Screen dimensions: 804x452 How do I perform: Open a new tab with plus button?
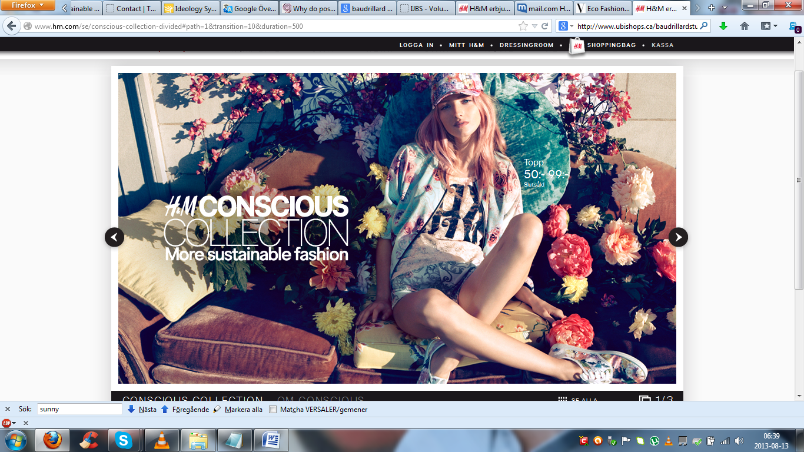712,8
